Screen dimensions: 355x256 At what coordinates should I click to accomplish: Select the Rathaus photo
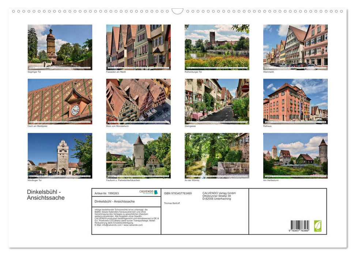click(295, 102)
